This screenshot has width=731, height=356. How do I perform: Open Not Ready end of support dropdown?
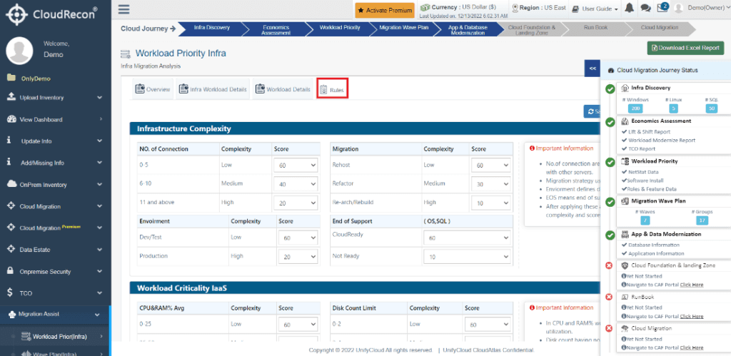coord(468,258)
